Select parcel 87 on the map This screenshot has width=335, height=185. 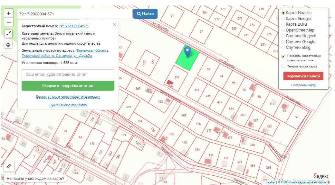coord(201,31)
